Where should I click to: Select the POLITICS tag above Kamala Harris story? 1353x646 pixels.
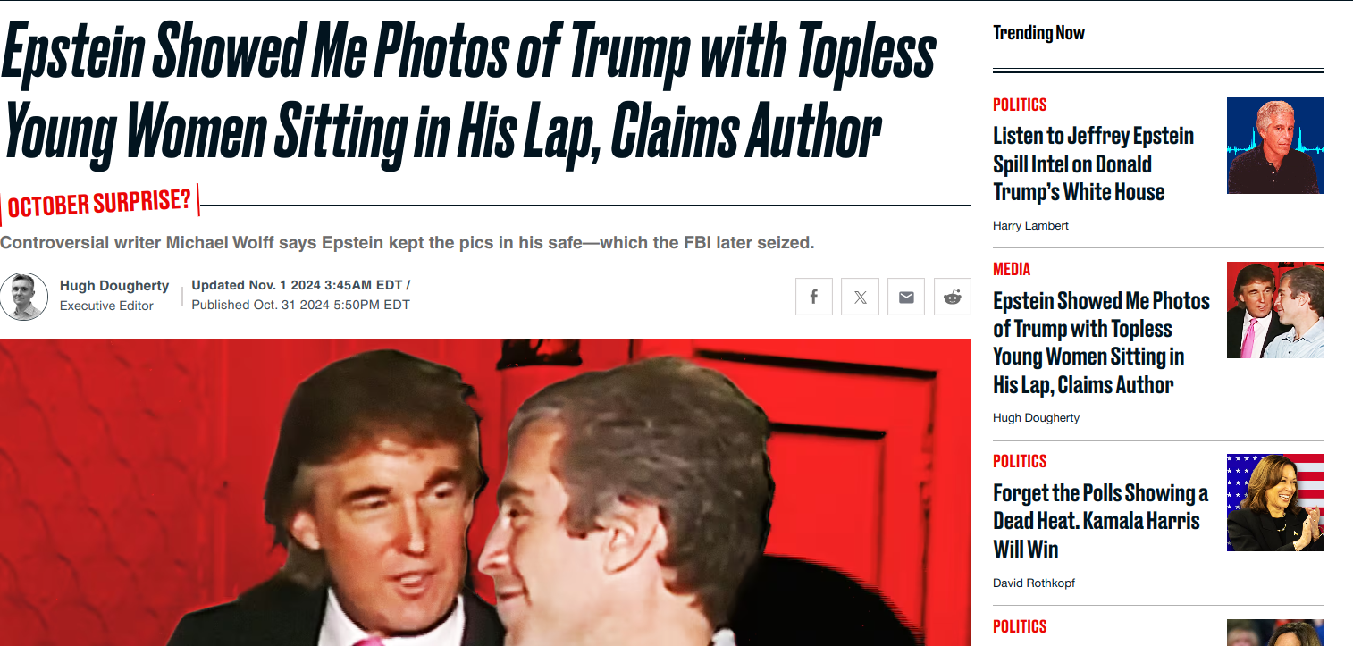point(1020,461)
